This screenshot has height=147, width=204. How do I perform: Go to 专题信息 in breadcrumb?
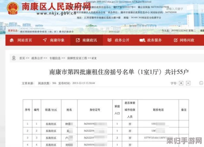(x=55, y=58)
